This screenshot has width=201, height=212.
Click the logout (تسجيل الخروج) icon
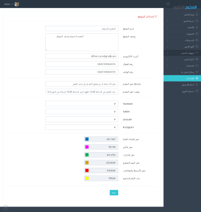tap(197, 91)
